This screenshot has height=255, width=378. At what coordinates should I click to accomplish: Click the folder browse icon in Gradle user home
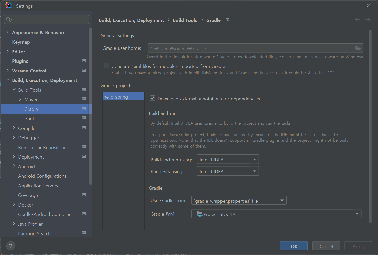coord(358,48)
